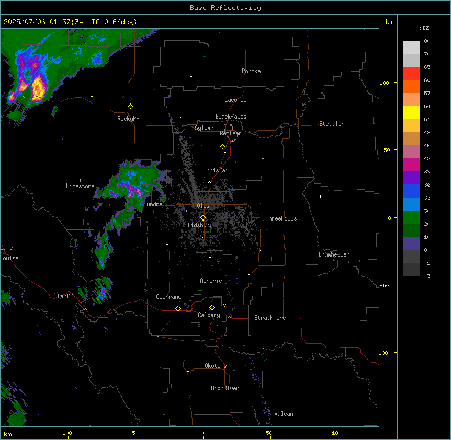Click the Stettler city label
The image size is (451, 440).
tap(332, 124)
